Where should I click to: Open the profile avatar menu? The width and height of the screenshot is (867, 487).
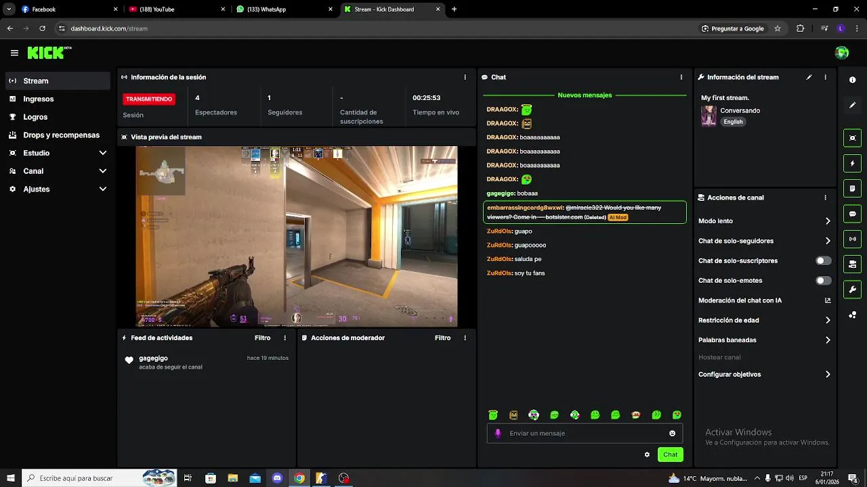coord(842,53)
